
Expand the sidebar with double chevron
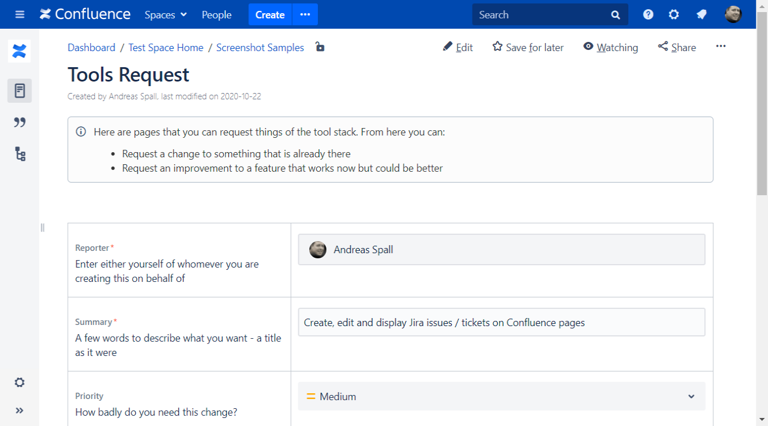(x=20, y=410)
